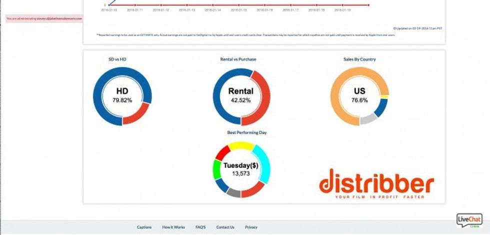
Task: Go to How It Works page
Action: [173, 227]
